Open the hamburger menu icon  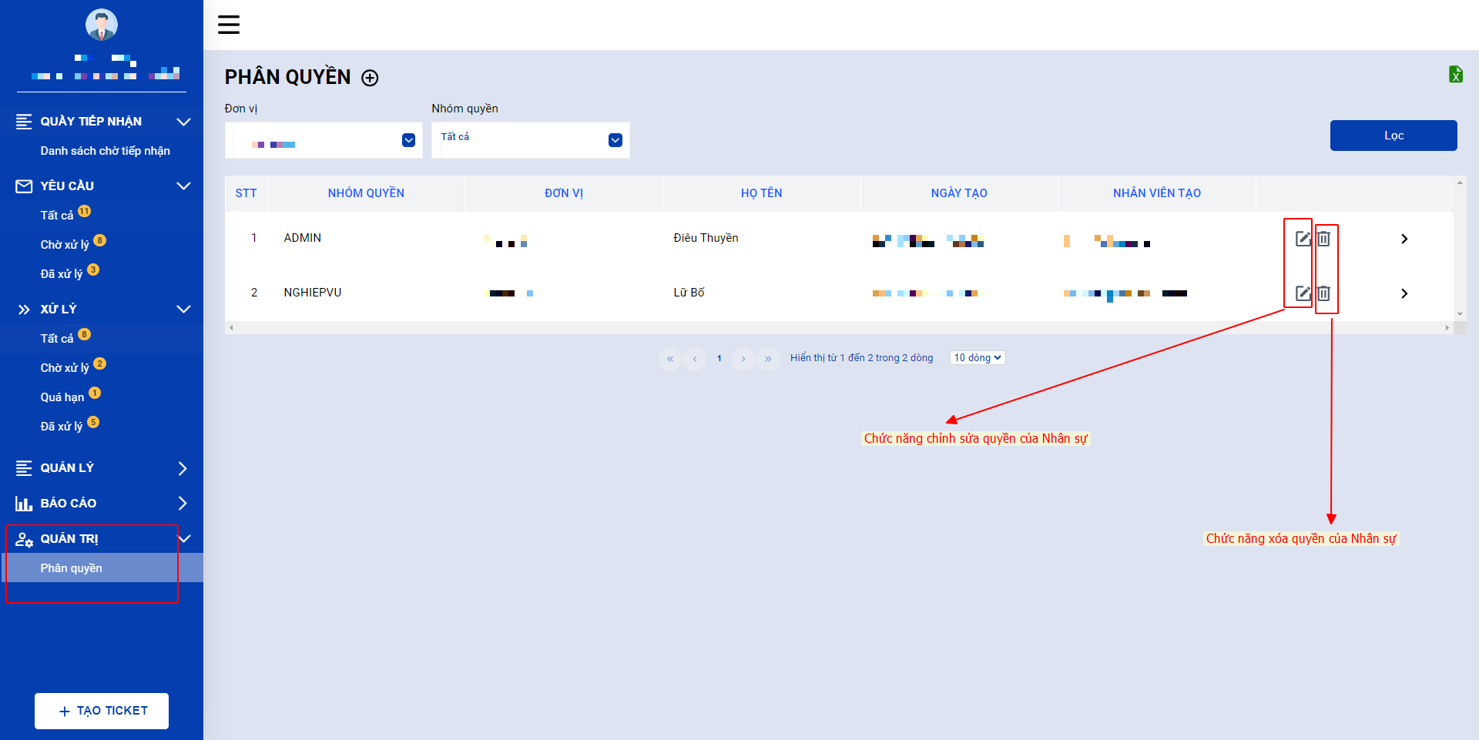click(x=229, y=25)
